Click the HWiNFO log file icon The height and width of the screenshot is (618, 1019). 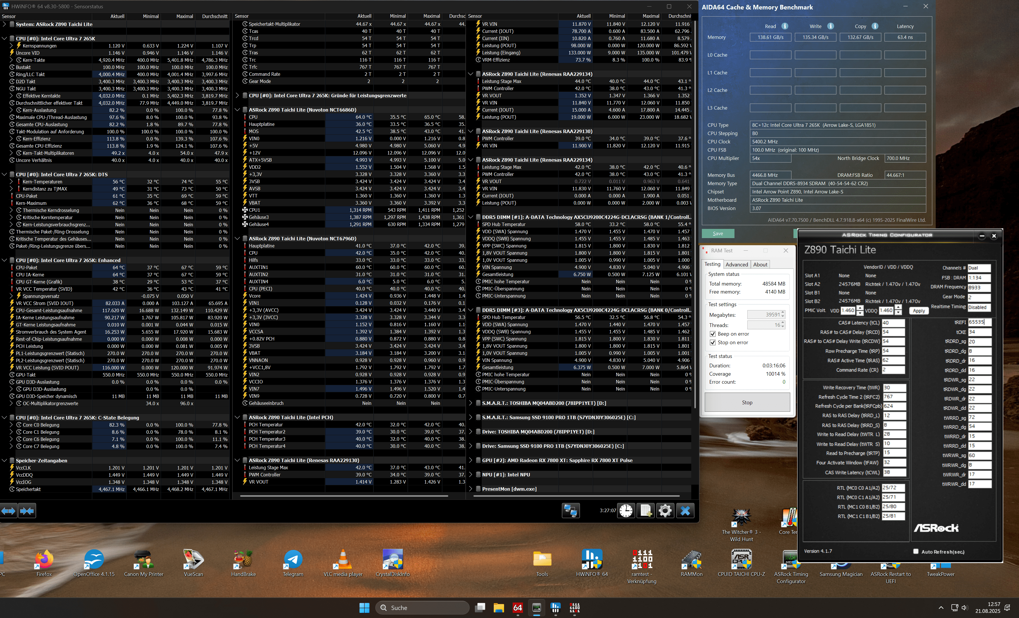pos(645,511)
